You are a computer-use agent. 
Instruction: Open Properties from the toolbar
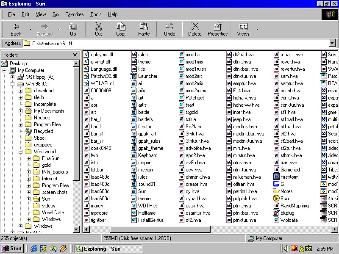217,30
